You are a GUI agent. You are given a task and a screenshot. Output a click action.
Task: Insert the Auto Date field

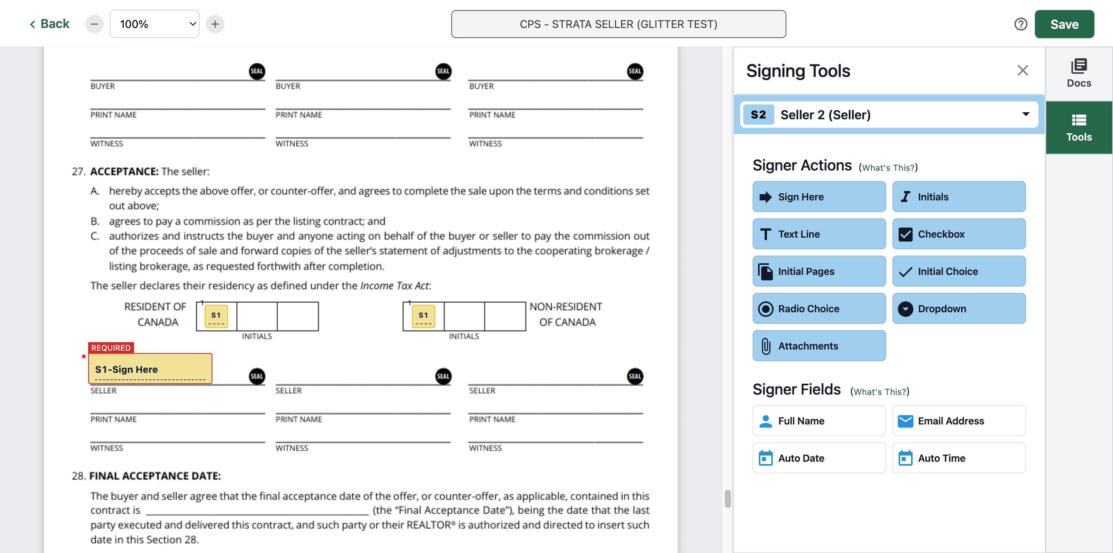[819, 458]
